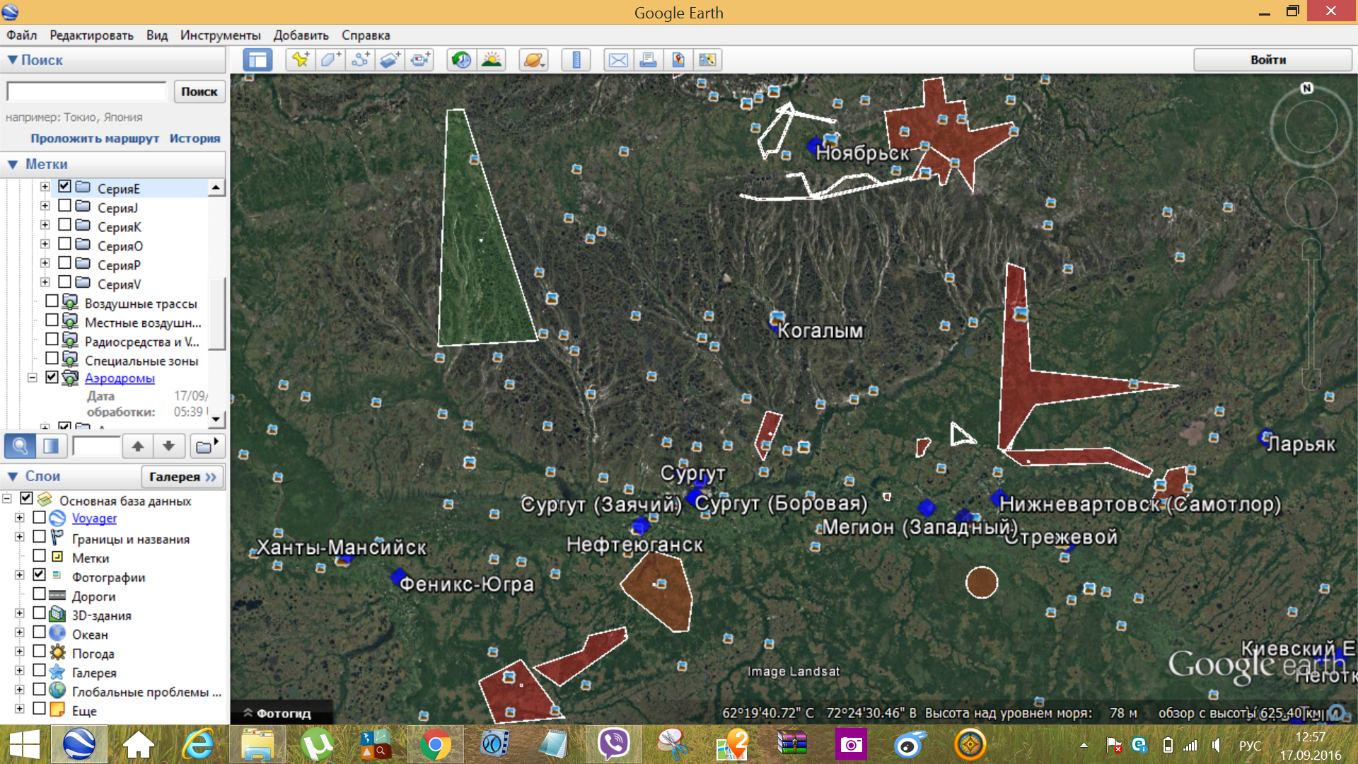Click the print toolbar icon
This screenshot has width=1358, height=764.
(648, 60)
